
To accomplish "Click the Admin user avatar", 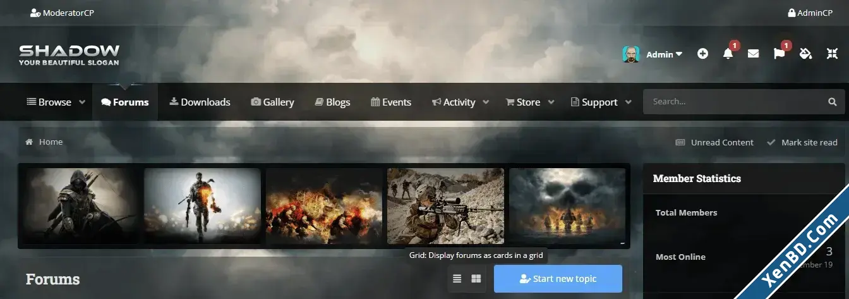I will click(631, 54).
